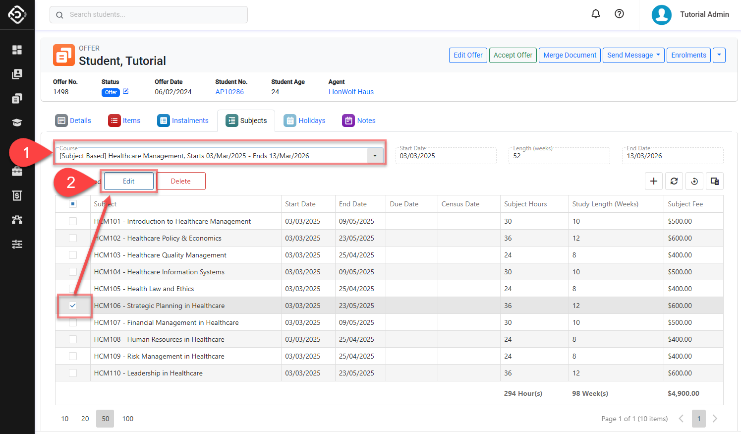Click the graduation cap sidebar icon

point(17,123)
